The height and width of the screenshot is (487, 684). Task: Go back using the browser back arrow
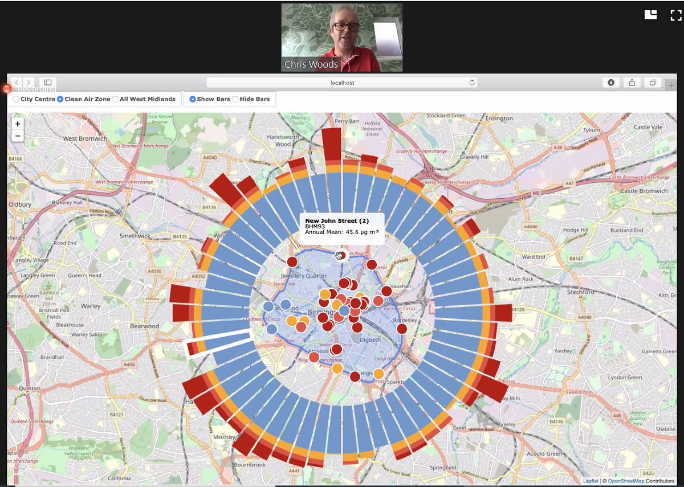tap(15, 82)
